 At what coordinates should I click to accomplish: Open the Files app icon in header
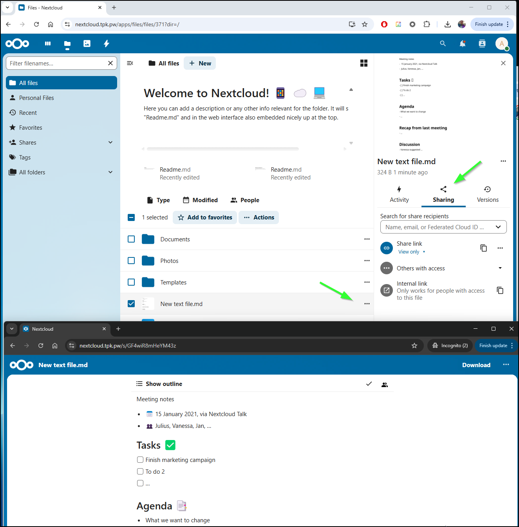point(67,43)
